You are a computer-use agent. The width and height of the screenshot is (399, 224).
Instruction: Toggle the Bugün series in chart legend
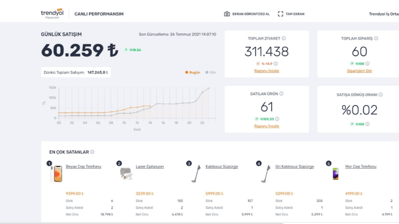click(193, 72)
